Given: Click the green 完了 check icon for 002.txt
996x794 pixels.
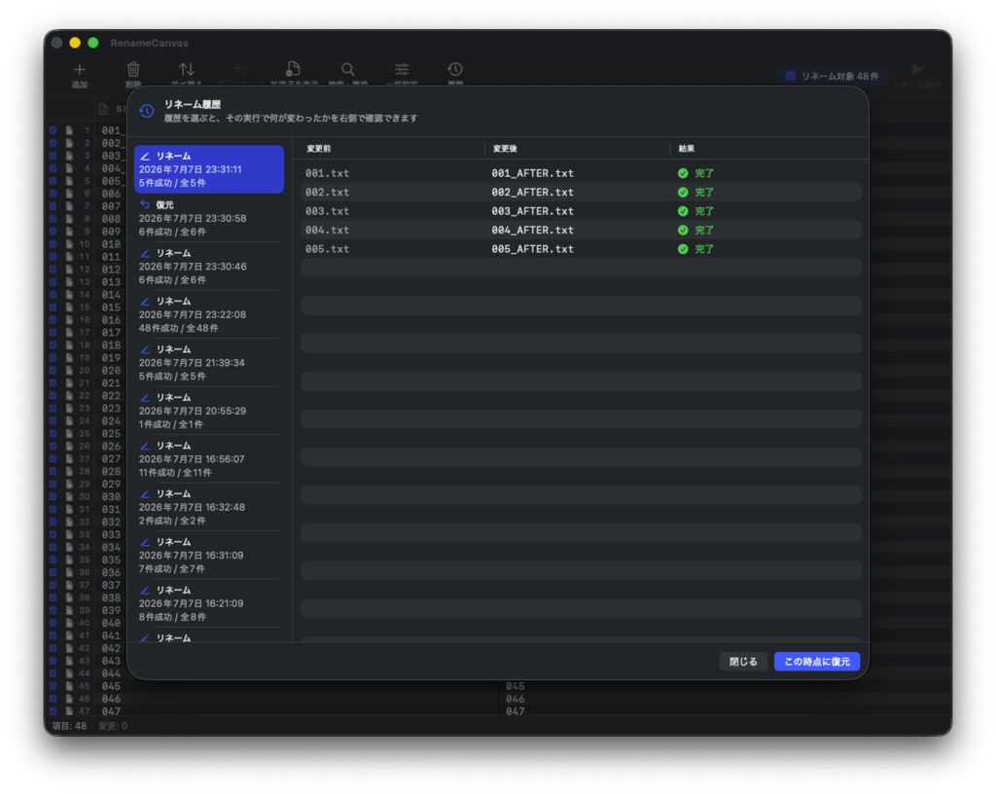Looking at the screenshot, I should 683,192.
